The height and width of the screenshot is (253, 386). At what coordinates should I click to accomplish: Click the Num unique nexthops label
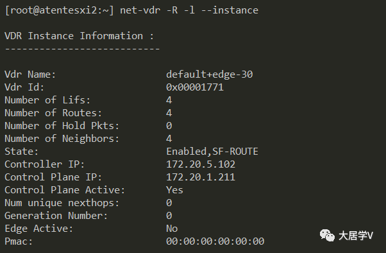[62, 203]
